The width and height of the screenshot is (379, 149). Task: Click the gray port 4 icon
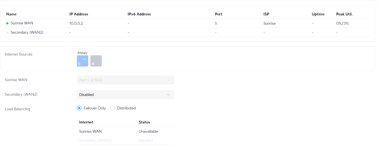click(96, 61)
